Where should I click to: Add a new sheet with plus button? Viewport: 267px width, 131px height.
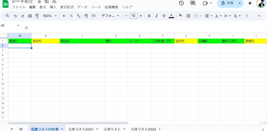12,129
